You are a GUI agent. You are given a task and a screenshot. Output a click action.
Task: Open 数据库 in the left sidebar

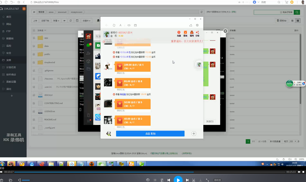click(10, 38)
